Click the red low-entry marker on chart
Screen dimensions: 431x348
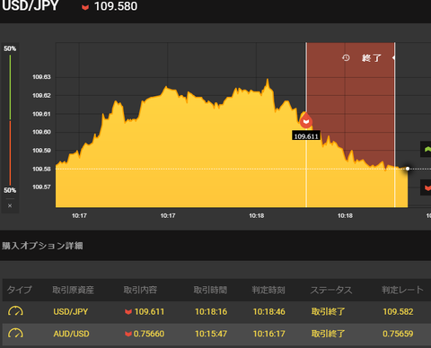pyautogui.click(x=306, y=120)
